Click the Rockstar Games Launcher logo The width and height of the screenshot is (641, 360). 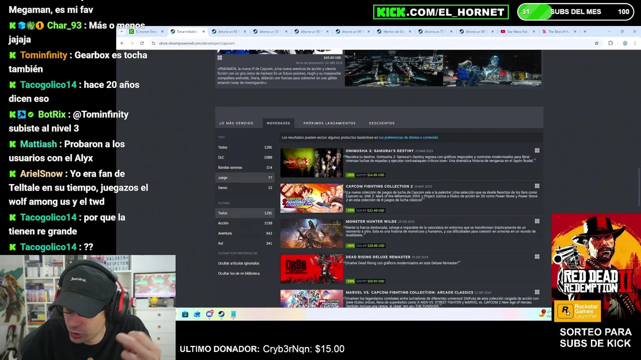click(x=577, y=310)
